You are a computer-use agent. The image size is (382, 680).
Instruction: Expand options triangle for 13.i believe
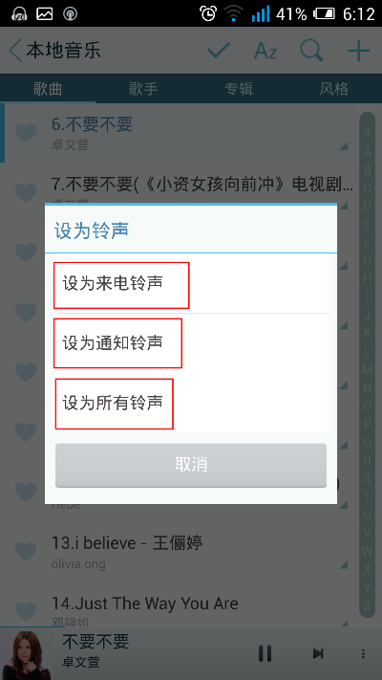(344, 564)
